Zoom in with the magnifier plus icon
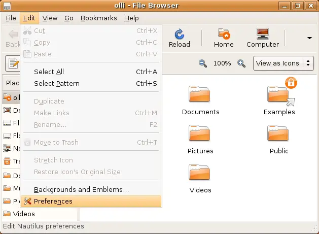This screenshot has height=234, width=319. click(241, 63)
